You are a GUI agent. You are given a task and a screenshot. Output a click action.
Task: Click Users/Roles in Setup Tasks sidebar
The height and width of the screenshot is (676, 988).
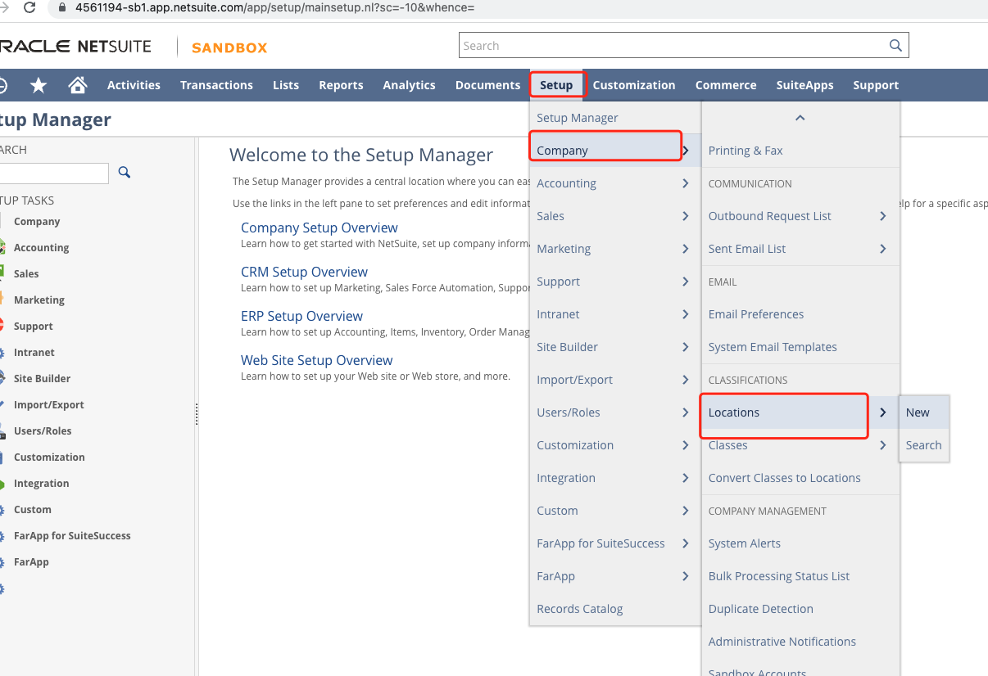coord(43,430)
